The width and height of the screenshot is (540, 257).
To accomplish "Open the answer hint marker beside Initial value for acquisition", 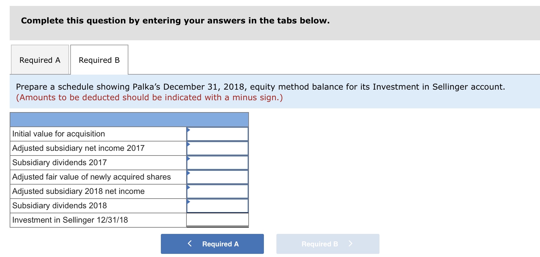I will [x=188, y=131].
